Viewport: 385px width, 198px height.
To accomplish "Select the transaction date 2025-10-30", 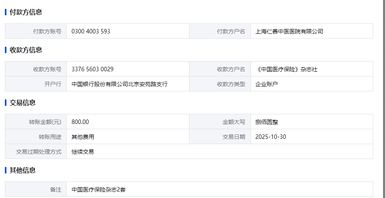I will [271, 137].
